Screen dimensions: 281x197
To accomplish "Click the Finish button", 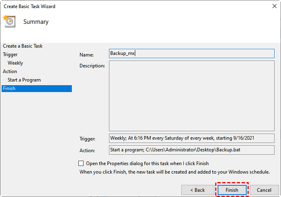I will [232, 190].
